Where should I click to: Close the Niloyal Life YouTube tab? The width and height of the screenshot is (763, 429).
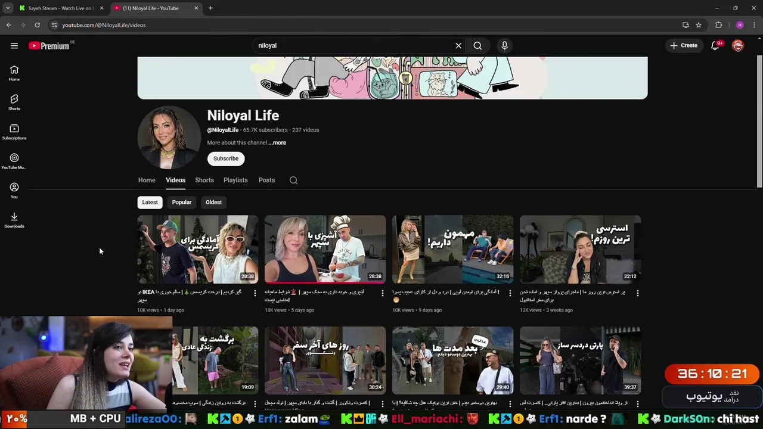pyautogui.click(x=197, y=8)
